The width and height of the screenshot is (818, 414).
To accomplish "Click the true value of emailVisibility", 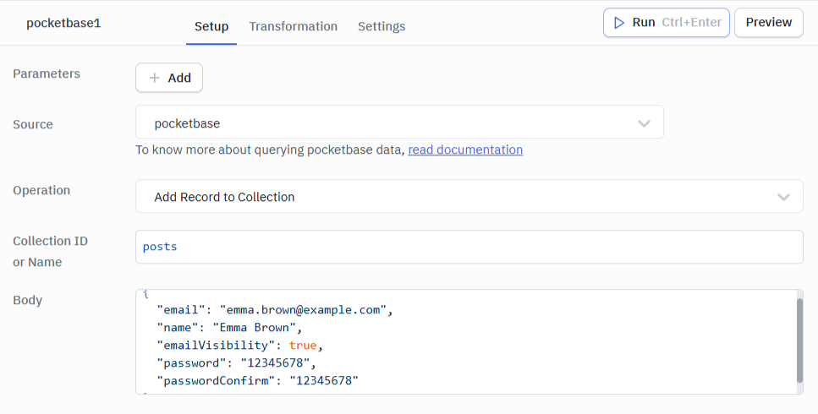I will (304, 346).
